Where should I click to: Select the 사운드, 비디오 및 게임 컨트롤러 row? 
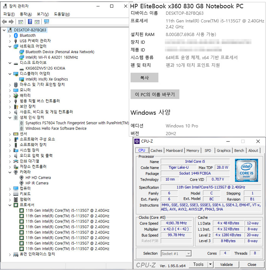point(46,112)
